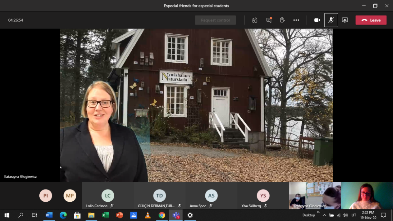Select the Anna Spee participant tile
Viewport: 393px width, 221px height.
211,196
